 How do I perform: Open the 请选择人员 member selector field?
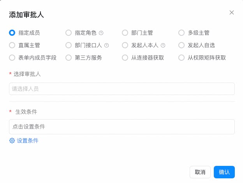(x=122, y=89)
